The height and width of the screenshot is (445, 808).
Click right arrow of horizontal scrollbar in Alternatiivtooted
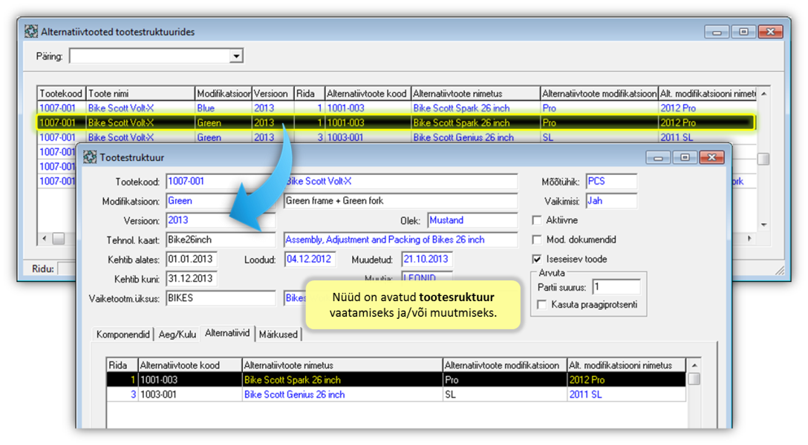click(749, 238)
